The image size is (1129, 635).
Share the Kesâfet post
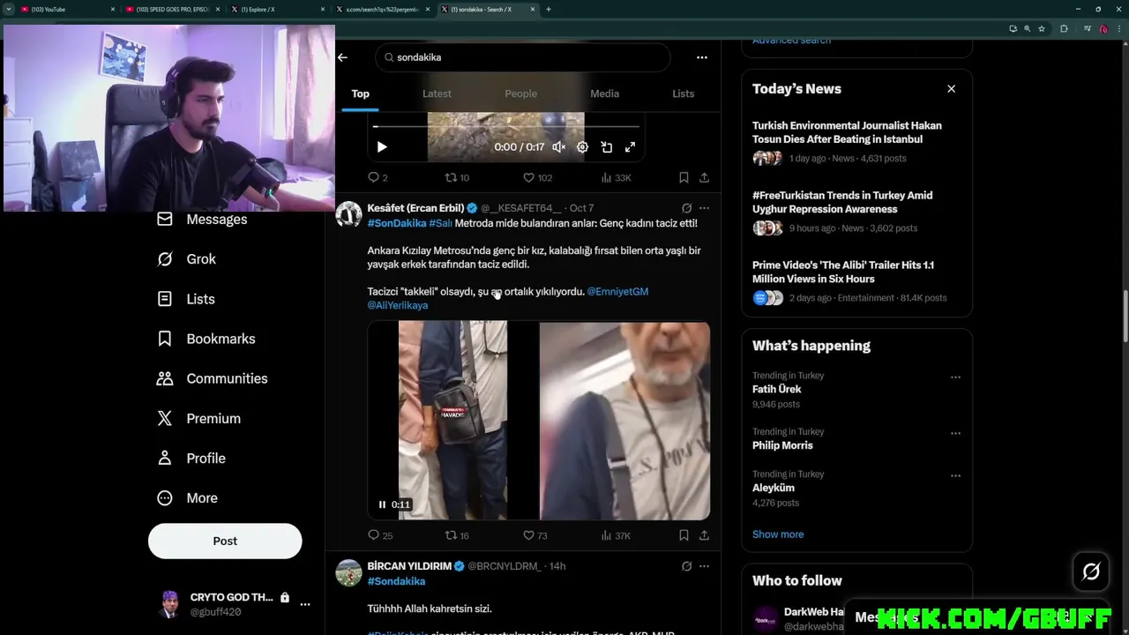pyautogui.click(x=704, y=535)
